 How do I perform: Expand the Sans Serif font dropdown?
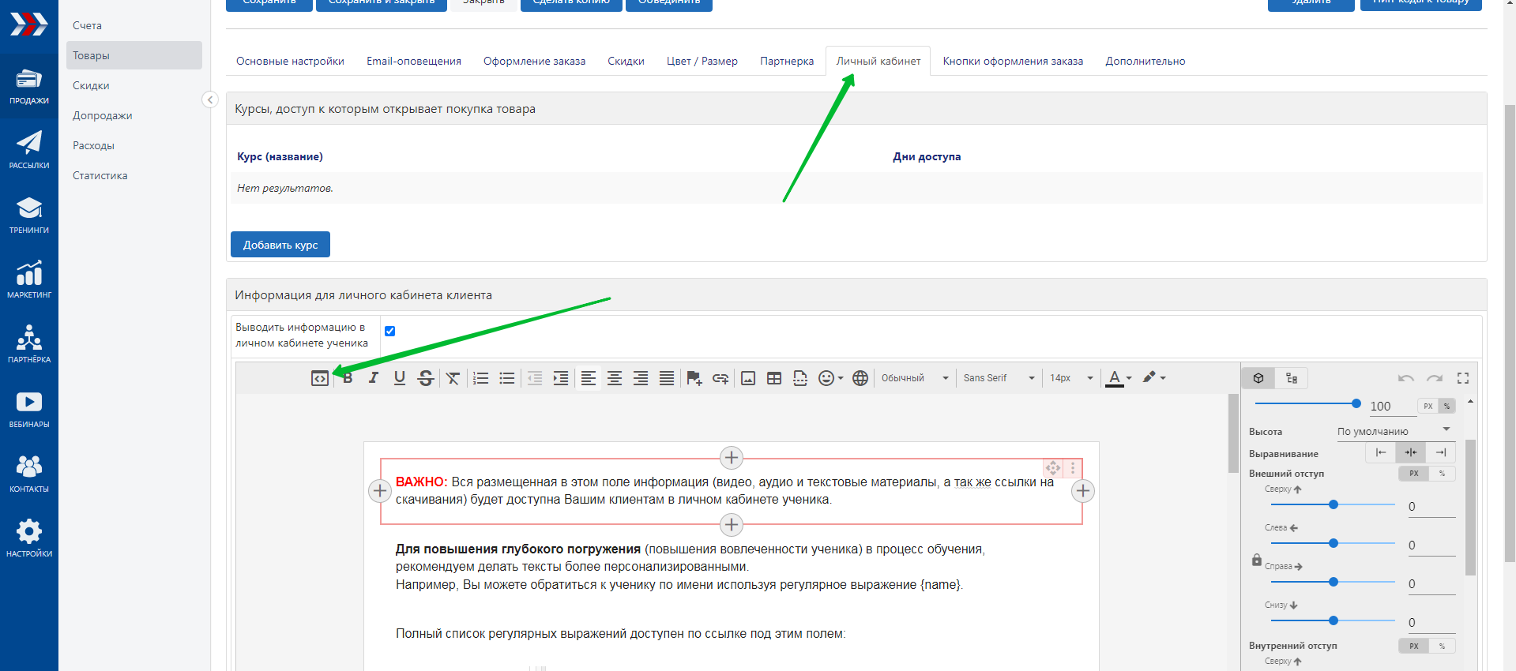[999, 378]
